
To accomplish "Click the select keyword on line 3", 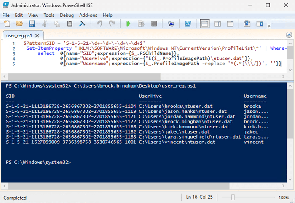I will tap(46, 53).
